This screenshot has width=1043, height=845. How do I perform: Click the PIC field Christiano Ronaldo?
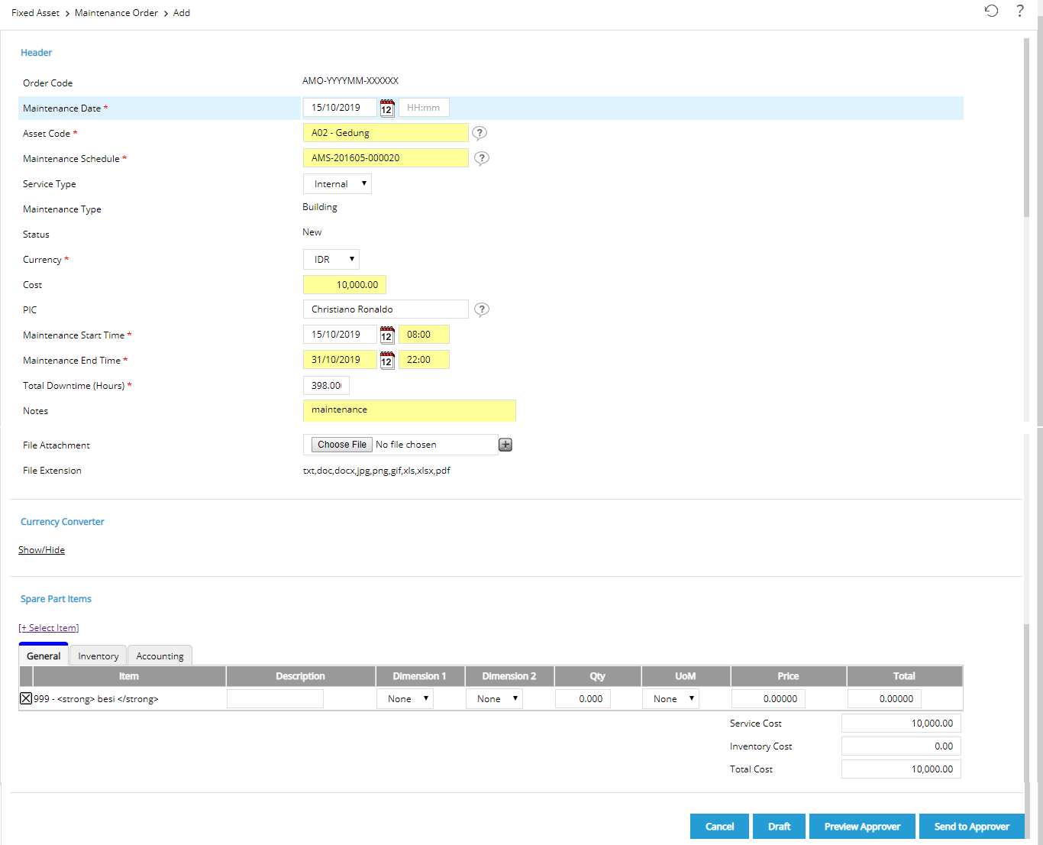tap(386, 309)
